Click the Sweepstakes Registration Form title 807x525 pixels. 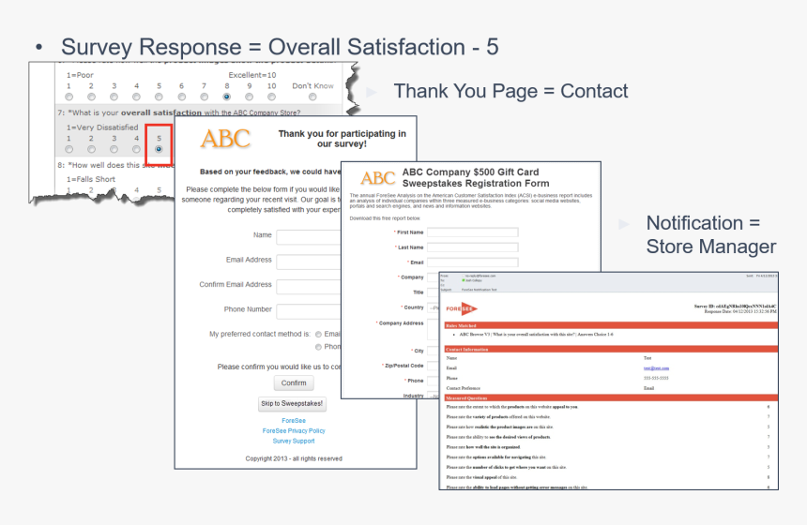(x=476, y=178)
